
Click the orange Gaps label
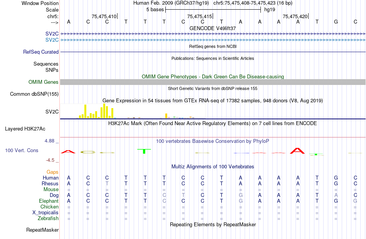pyautogui.click(x=52, y=172)
